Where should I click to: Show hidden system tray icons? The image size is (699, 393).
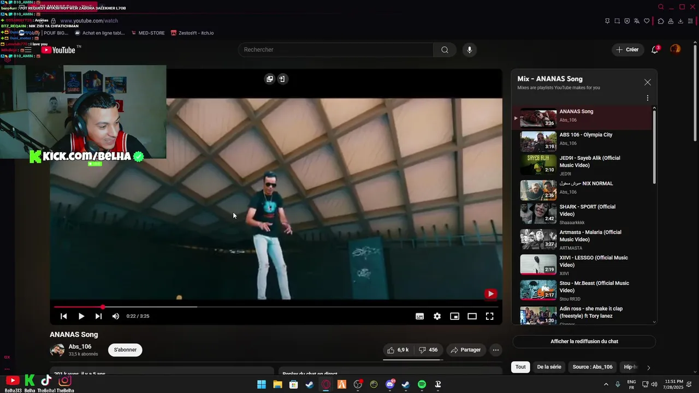(x=606, y=384)
